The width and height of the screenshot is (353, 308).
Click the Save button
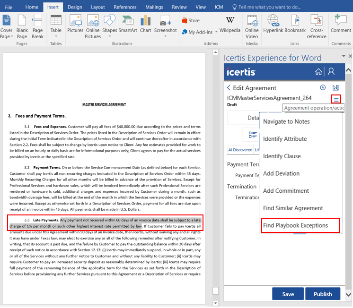tap(288, 294)
